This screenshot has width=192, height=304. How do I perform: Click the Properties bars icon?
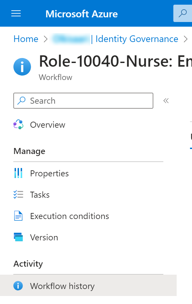click(x=18, y=173)
